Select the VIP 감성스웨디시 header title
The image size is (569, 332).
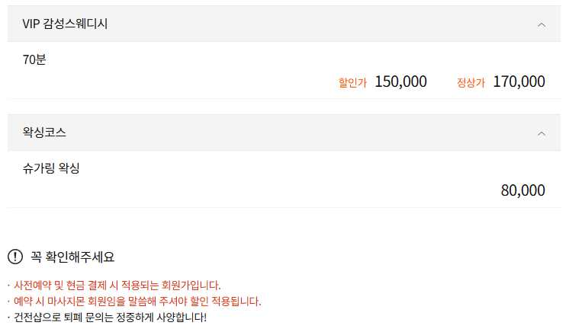pyautogui.click(x=65, y=24)
